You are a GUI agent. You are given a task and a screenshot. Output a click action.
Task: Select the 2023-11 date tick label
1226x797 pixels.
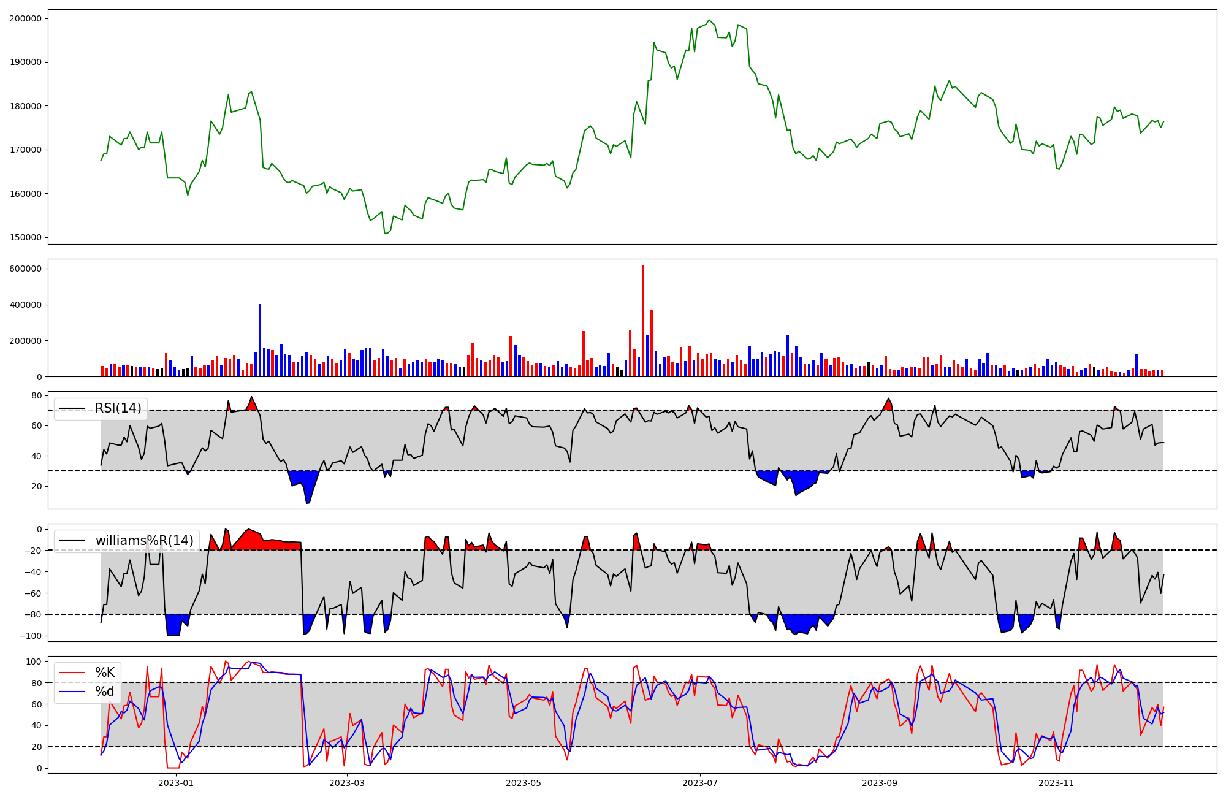1057,783
